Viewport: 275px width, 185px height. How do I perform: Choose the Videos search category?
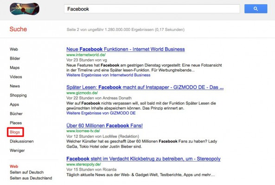(x=16, y=77)
